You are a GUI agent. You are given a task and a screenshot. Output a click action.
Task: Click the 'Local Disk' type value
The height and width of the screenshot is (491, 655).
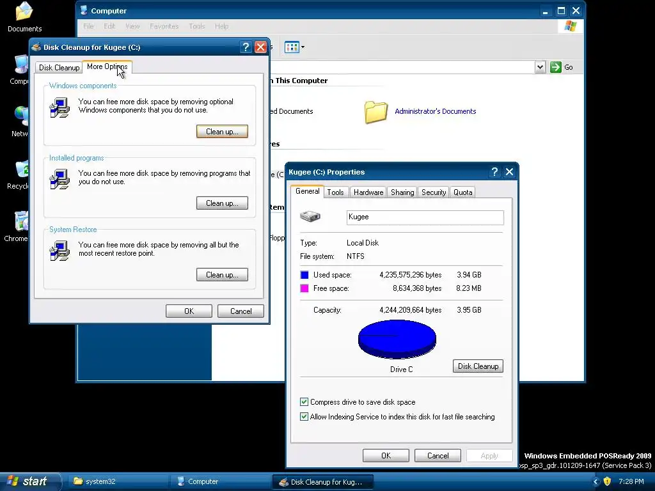(363, 242)
